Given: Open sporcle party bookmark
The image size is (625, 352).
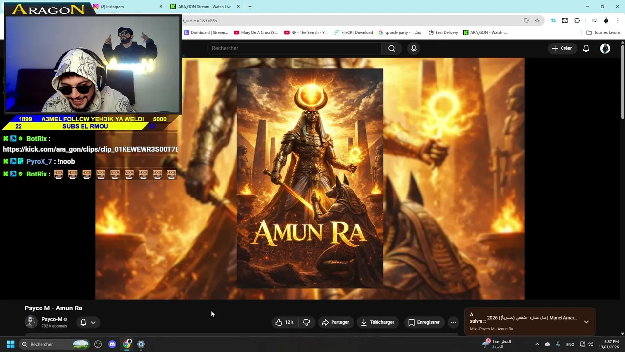Looking at the screenshot, I should pyautogui.click(x=400, y=33).
